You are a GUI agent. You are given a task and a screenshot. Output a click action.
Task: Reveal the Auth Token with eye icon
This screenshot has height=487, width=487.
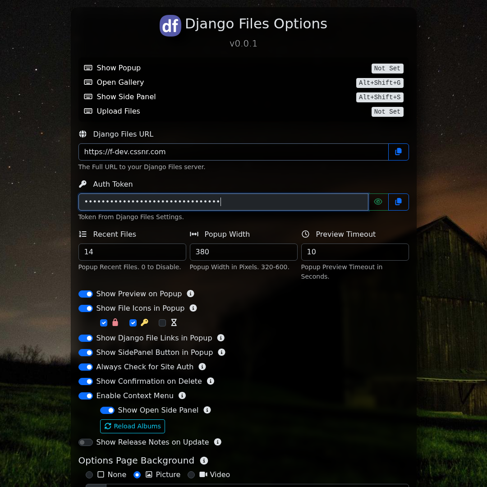378,202
